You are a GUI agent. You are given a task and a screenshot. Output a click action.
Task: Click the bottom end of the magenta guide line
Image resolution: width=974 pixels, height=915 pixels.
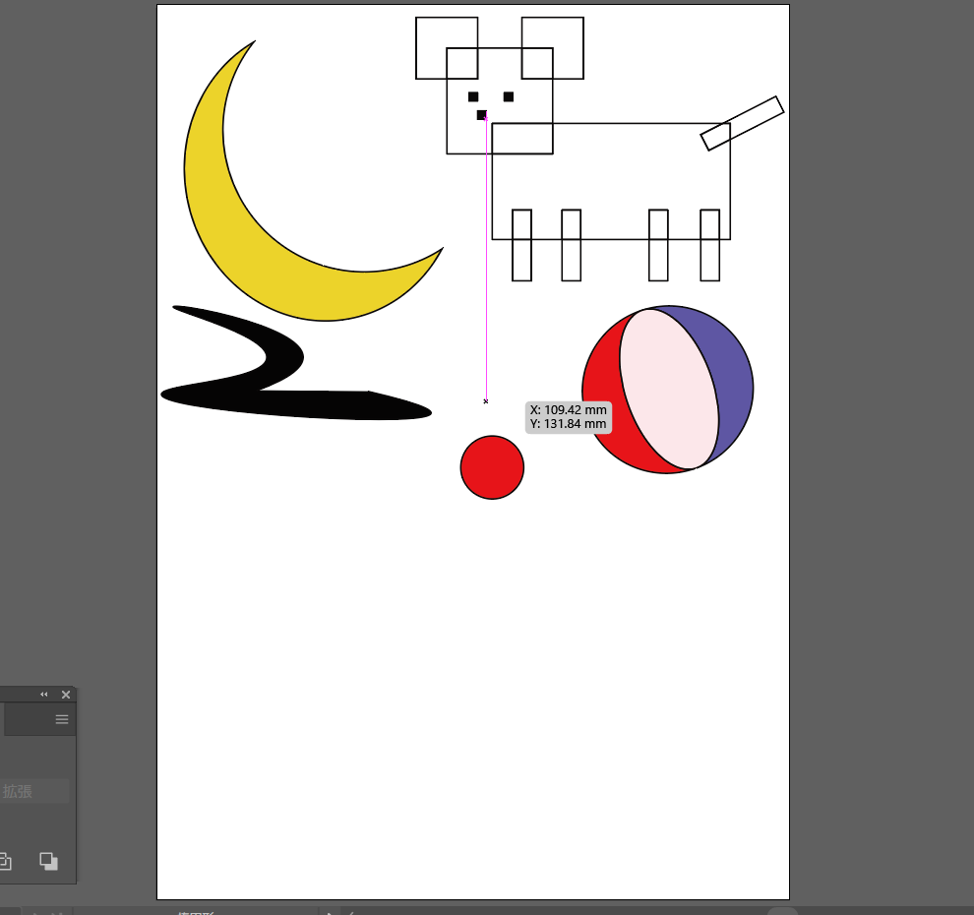coord(486,401)
